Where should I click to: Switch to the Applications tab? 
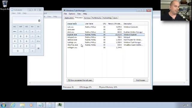(69, 18)
